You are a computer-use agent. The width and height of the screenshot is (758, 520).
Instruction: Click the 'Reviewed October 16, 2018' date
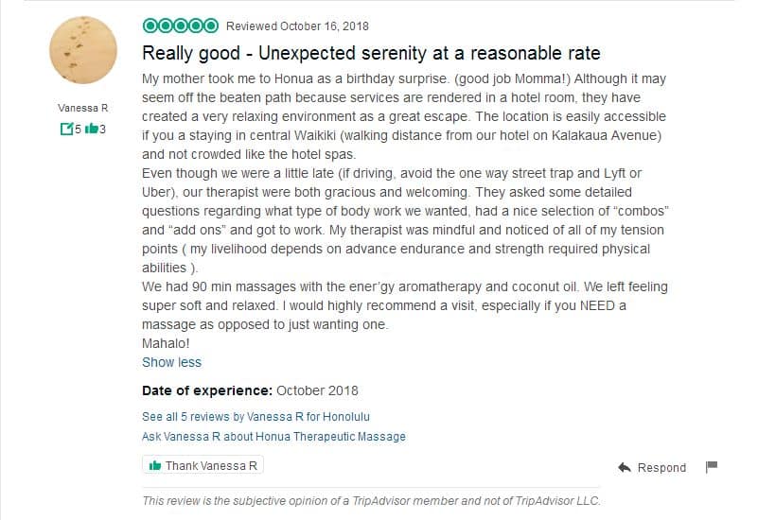coord(297,26)
